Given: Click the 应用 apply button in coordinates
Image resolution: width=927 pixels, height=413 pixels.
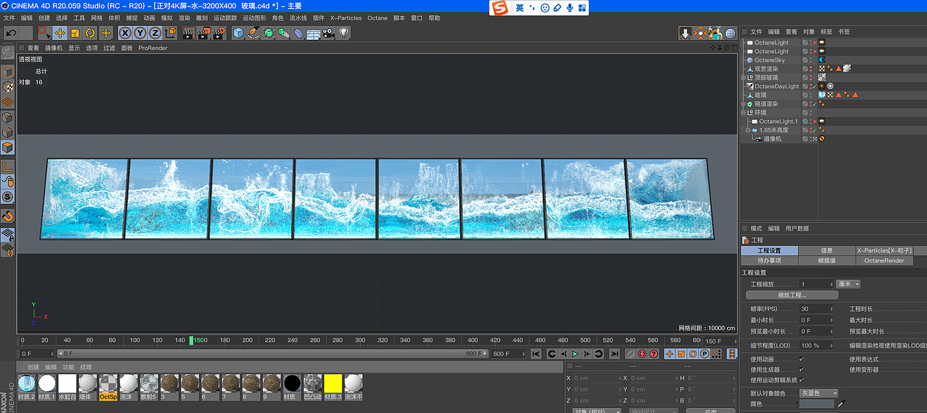Looking at the screenshot, I should point(710,411).
